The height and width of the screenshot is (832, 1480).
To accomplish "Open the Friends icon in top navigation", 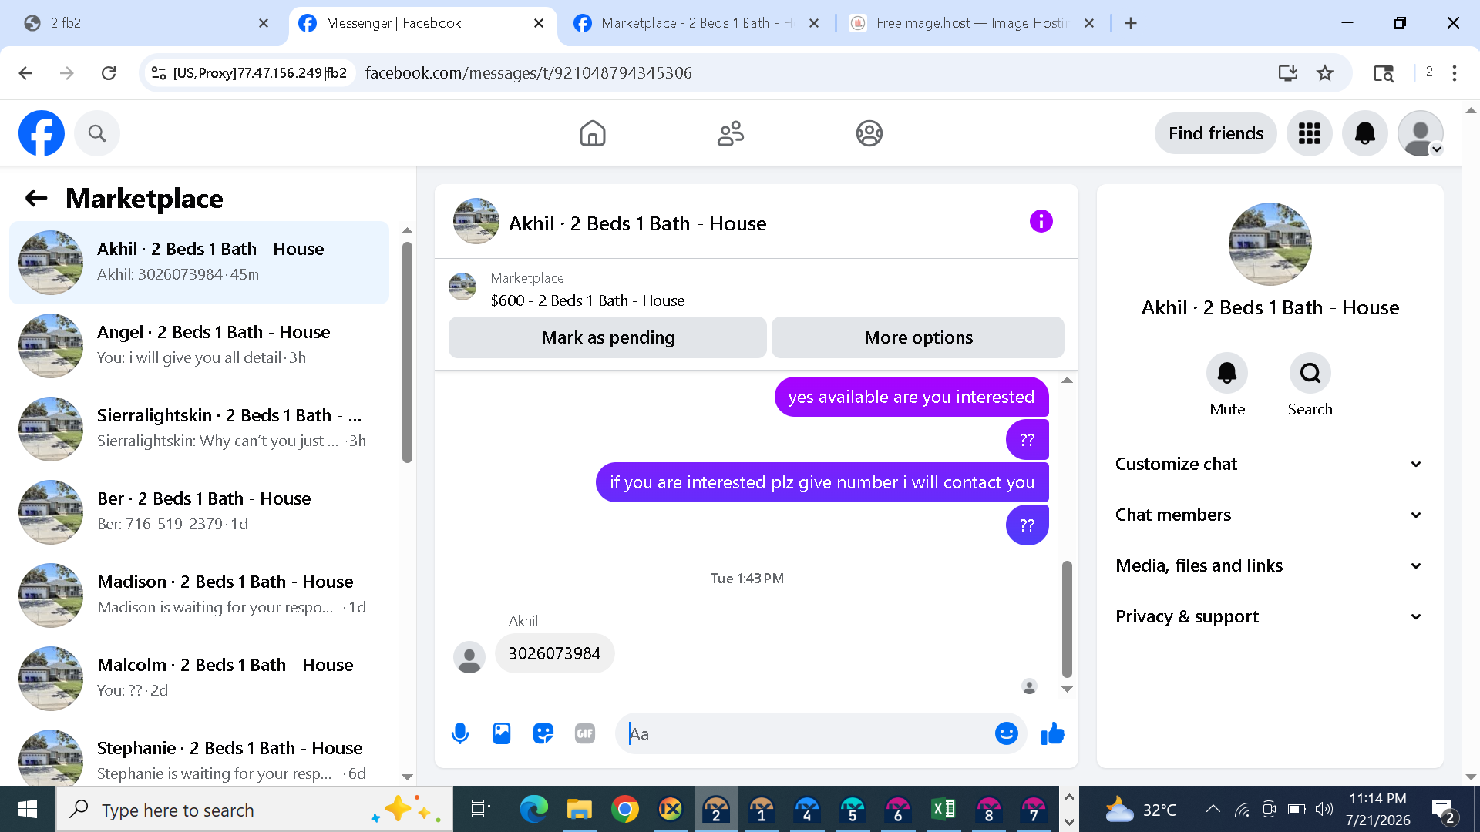I will point(731,133).
